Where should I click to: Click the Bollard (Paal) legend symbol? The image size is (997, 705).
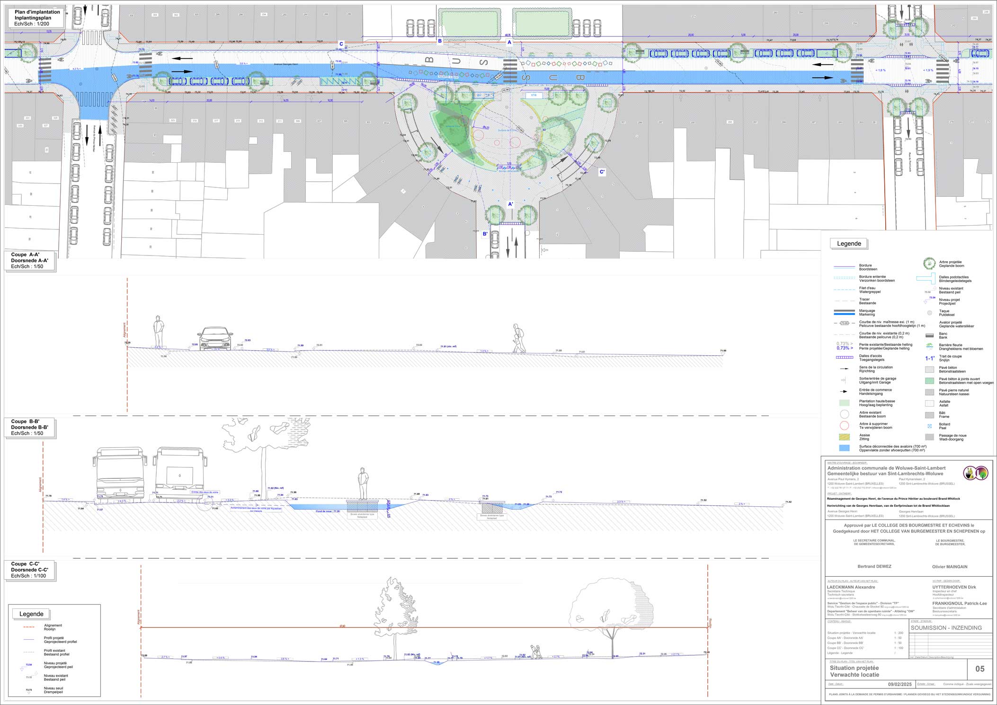929,426
